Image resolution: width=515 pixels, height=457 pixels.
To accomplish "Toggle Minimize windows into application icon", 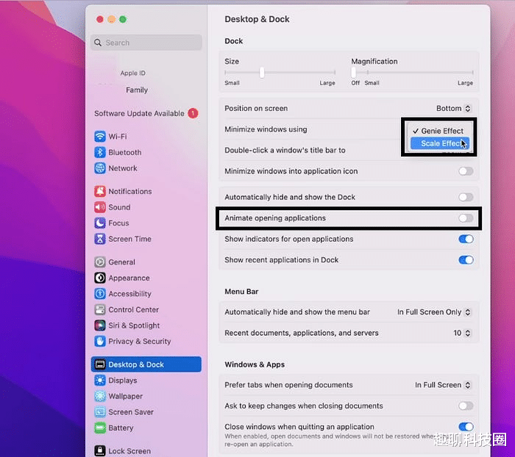I will (466, 171).
